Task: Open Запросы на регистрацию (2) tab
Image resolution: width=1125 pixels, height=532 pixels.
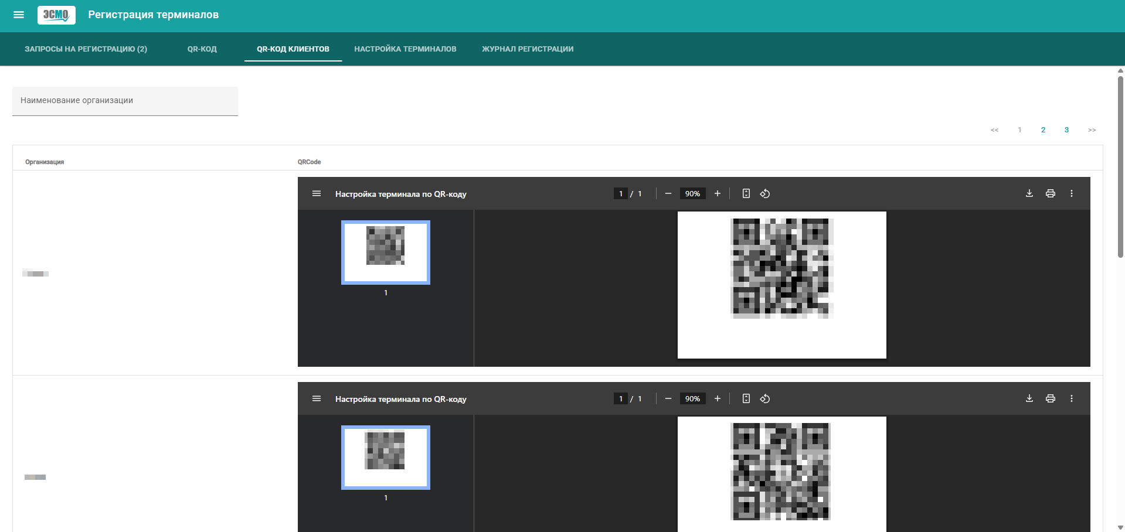Action: (x=86, y=49)
